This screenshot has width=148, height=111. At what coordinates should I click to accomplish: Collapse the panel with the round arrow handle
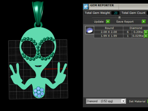coord(119,17)
